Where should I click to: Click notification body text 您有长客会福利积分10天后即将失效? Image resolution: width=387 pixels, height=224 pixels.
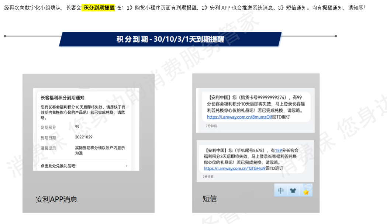pos(83,113)
